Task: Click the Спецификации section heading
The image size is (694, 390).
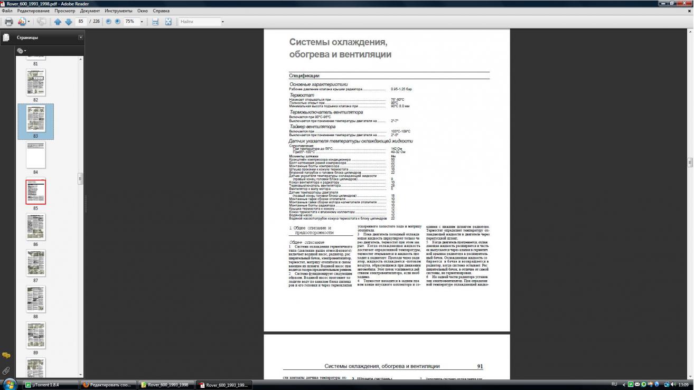Action: coord(304,76)
